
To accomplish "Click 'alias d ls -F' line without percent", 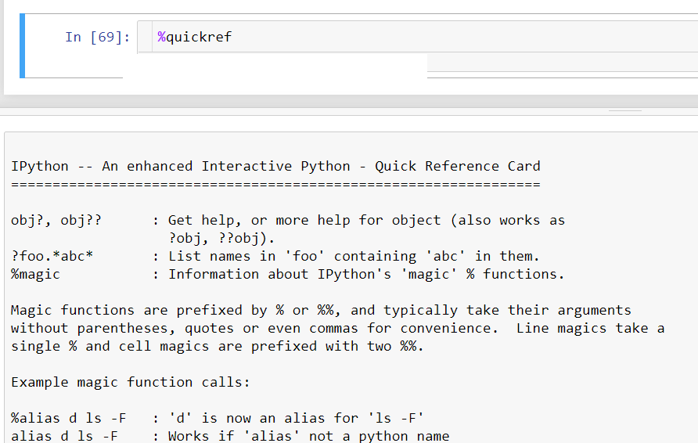I will tap(64, 436).
